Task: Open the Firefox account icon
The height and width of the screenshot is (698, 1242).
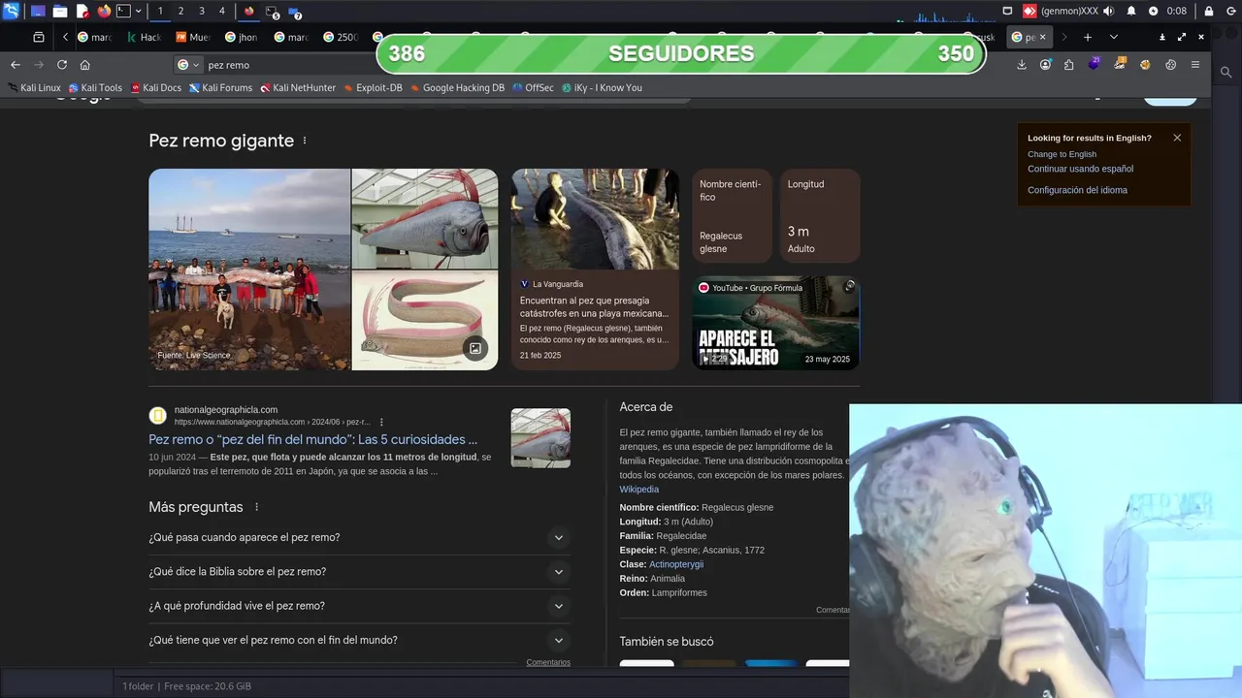Action: pyautogui.click(x=1045, y=65)
